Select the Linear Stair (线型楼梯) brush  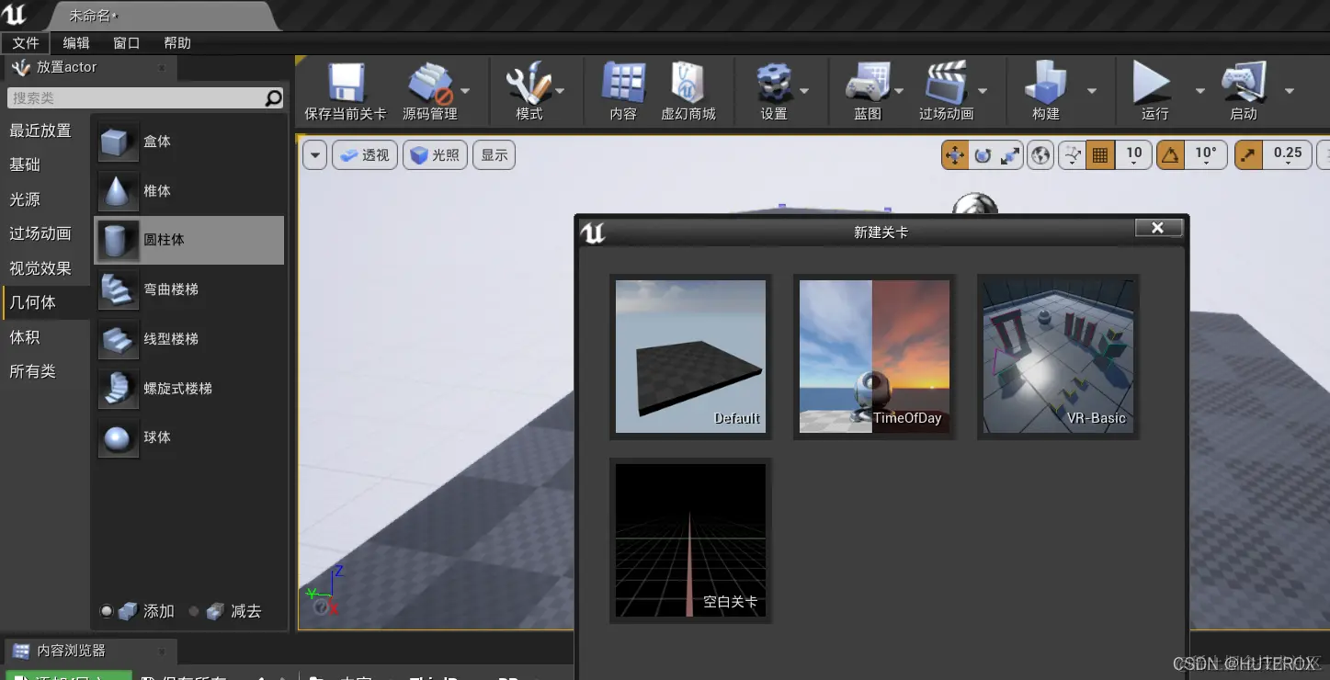pyautogui.click(x=189, y=339)
